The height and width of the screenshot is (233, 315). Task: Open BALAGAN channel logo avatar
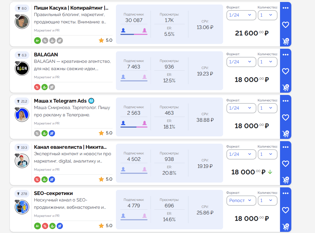click(22, 68)
